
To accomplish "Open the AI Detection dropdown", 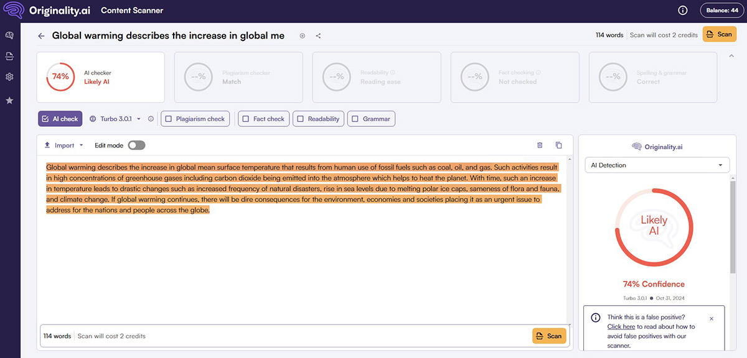I will [657, 165].
